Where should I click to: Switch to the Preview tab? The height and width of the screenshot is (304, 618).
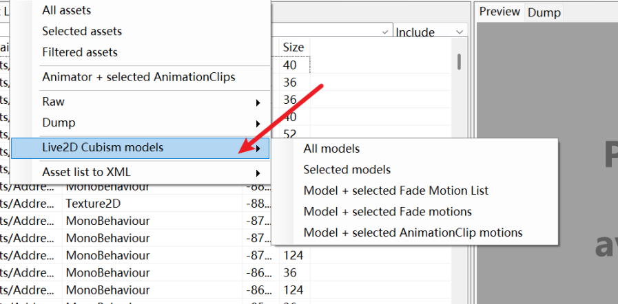click(499, 12)
